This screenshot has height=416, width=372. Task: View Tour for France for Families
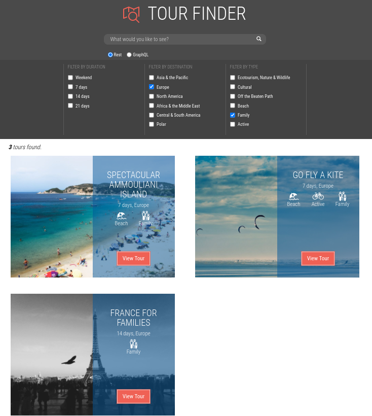tap(133, 396)
